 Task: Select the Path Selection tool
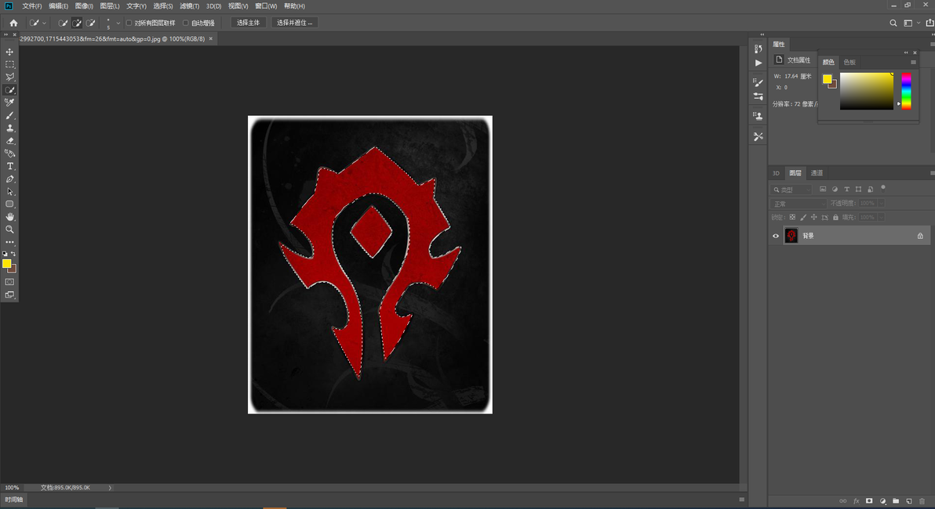pyautogui.click(x=9, y=192)
